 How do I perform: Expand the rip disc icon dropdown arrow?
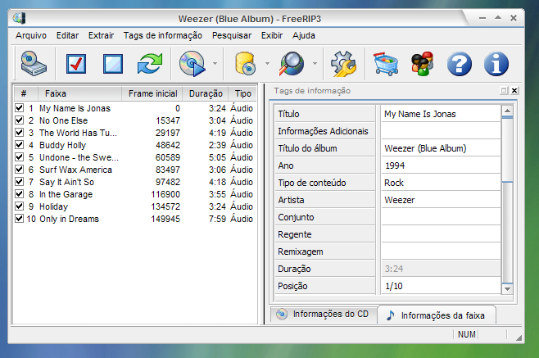(215, 64)
